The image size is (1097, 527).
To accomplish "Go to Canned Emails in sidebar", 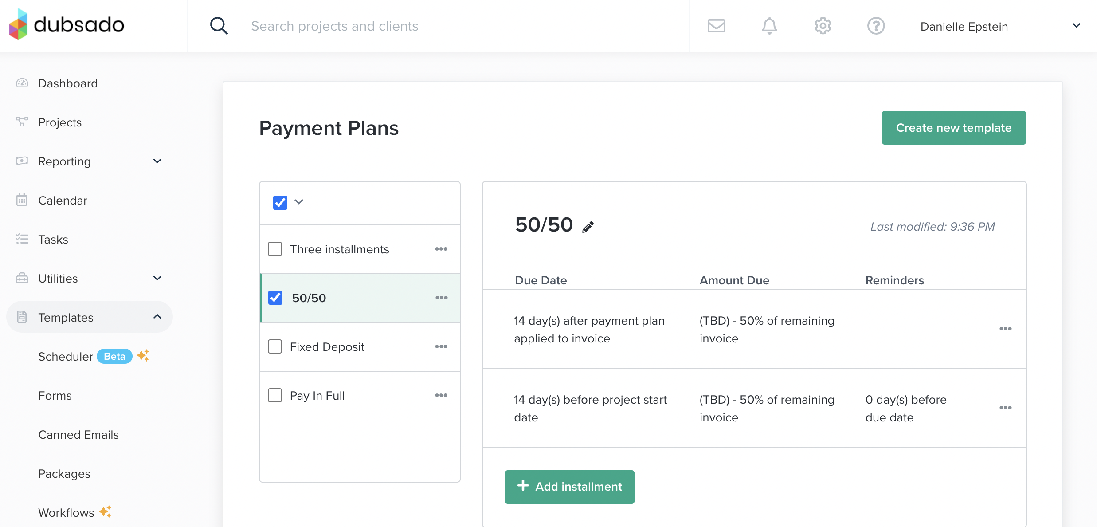I will pos(78,435).
